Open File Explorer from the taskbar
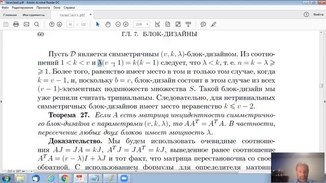Screen dimensions: 326x183 pyautogui.click(x=20, y=178)
